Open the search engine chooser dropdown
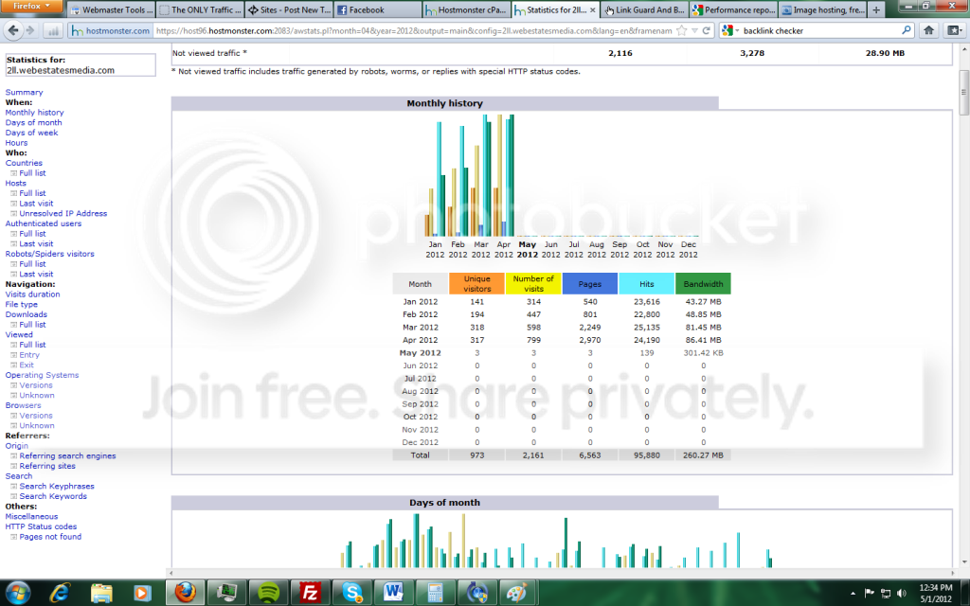The image size is (970, 606). click(x=730, y=30)
